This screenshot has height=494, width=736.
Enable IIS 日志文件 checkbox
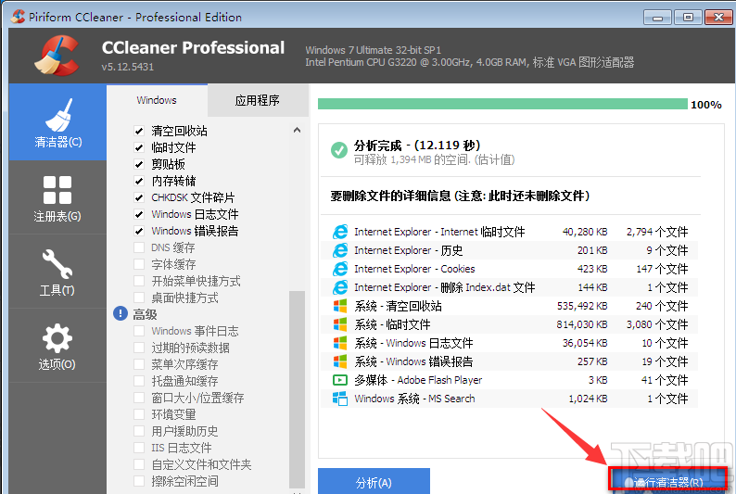pos(139,448)
